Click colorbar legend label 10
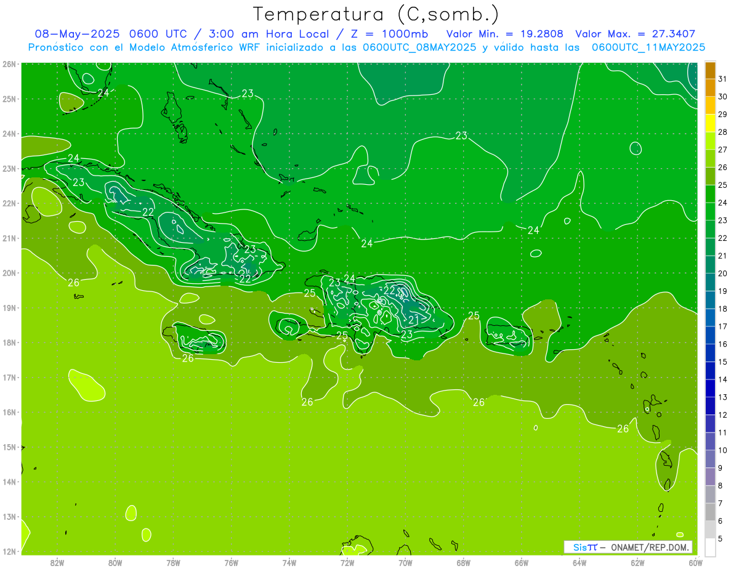 [722, 450]
